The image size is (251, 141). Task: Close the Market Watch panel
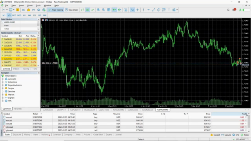pos(38,33)
